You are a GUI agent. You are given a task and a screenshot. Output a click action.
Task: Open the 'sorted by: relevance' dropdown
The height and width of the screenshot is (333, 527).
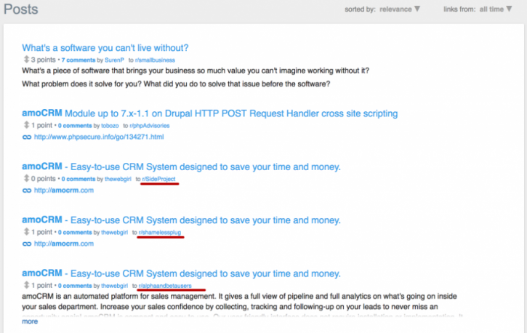[400, 9]
